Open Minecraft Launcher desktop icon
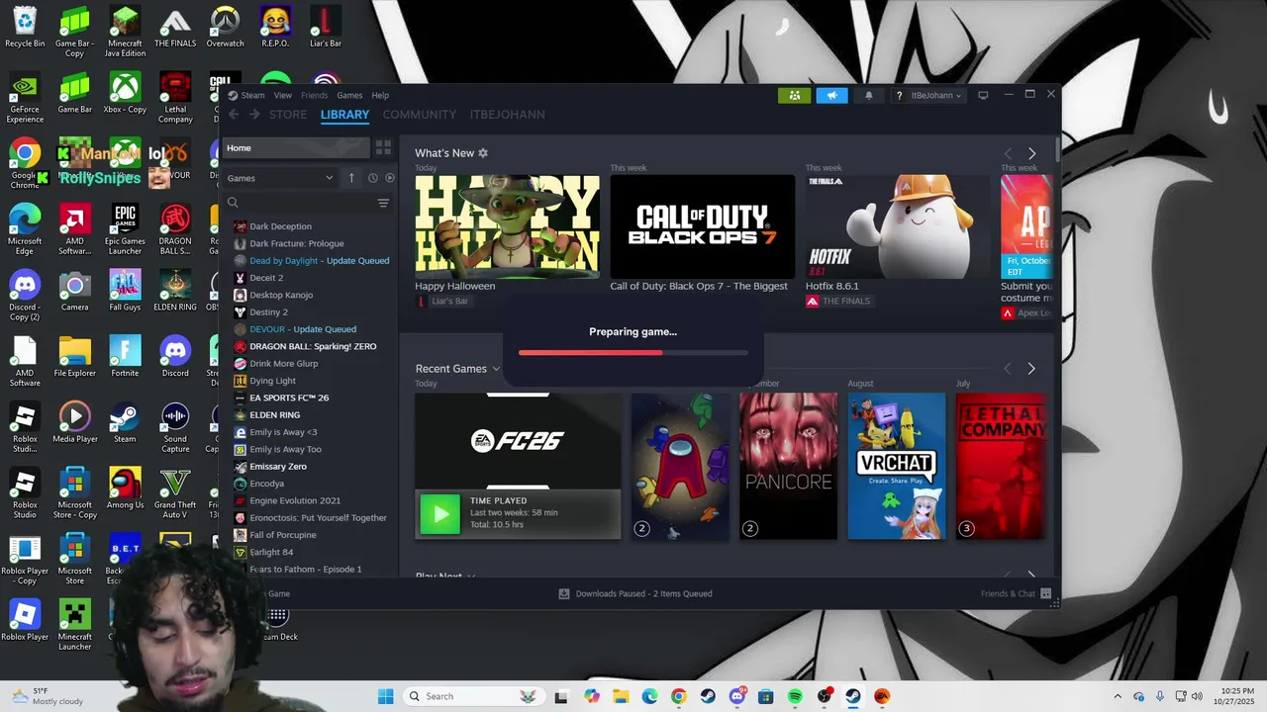Viewport: 1267px width, 712px height. (74, 625)
